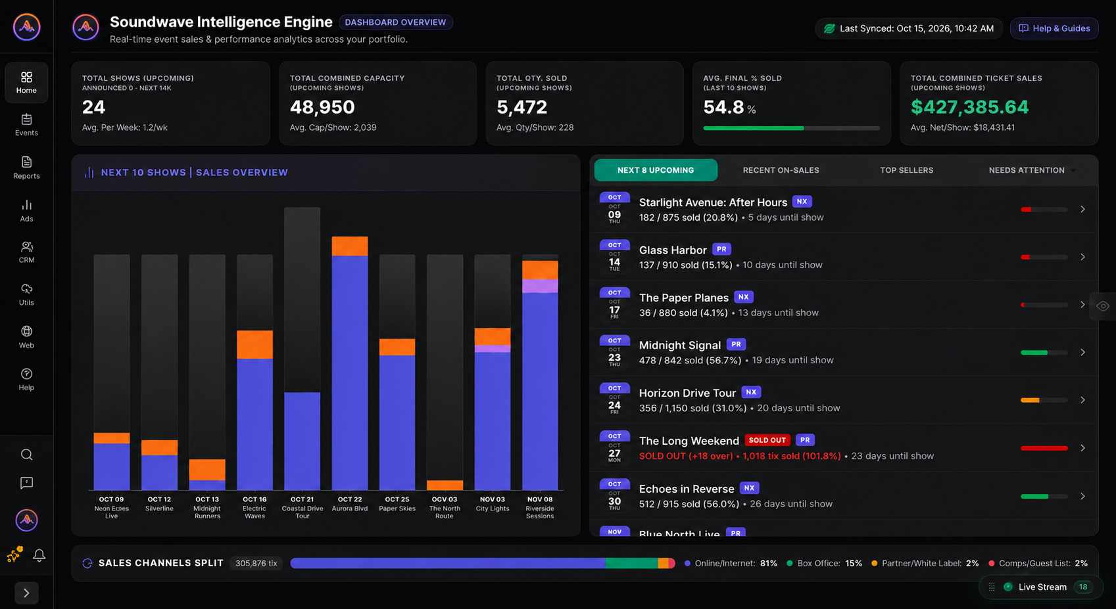Click the Online/Internet legend dot
The height and width of the screenshot is (609, 1116).
click(x=687, y=563)
